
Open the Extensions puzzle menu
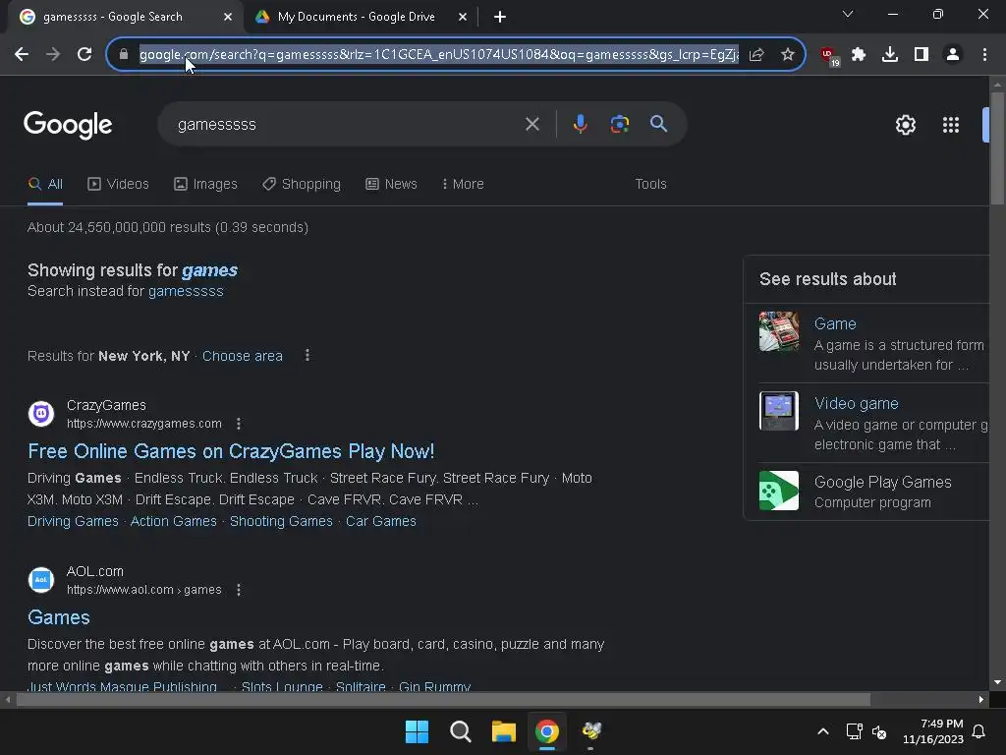coord(859,55)
